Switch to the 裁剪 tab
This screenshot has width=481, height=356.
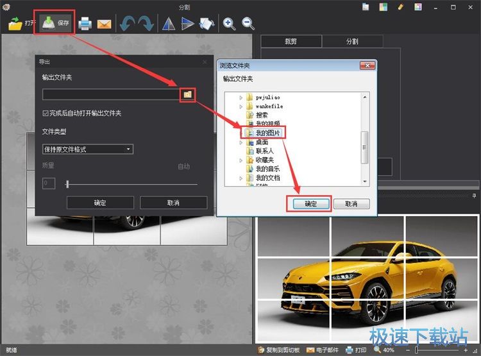[291, 42]
